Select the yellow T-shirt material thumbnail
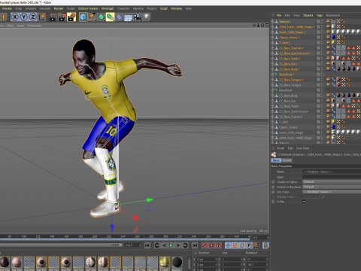This screenshot has width=361, height=271. [165, 263]
